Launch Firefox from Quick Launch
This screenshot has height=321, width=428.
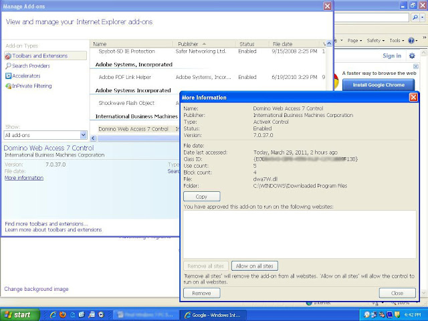click(62, 315)
